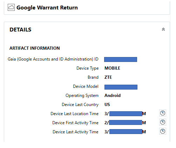This screenshot has height=148, width=176.
Task: Select the Google Warrant Return title
Action: 47,8
